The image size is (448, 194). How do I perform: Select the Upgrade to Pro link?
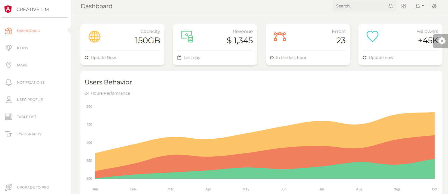pyautogui.click(x=33, y=187)
